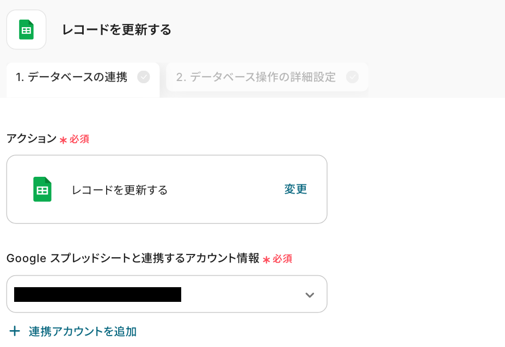Click the checkmark icon on the データベース操作の詳細設定 tab
Viewport: 505px width, 347px height.
pyautogui.click(x=352, y=77)
